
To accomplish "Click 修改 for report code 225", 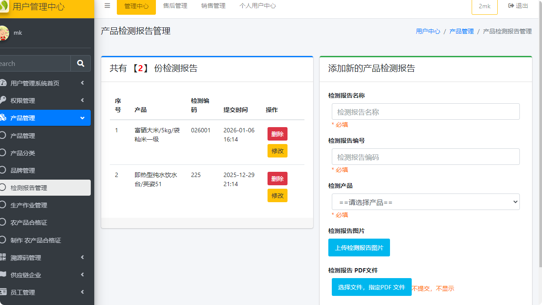I will tap(278, 196).
